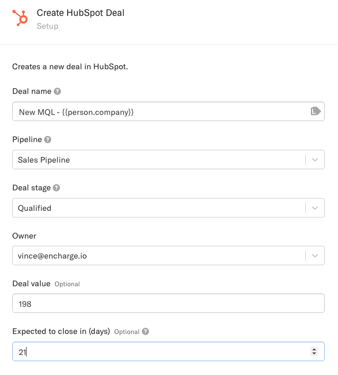Expand the Owner dropdown chevron
The width and height of the screenshot is (338, 375).
(314, 255)
